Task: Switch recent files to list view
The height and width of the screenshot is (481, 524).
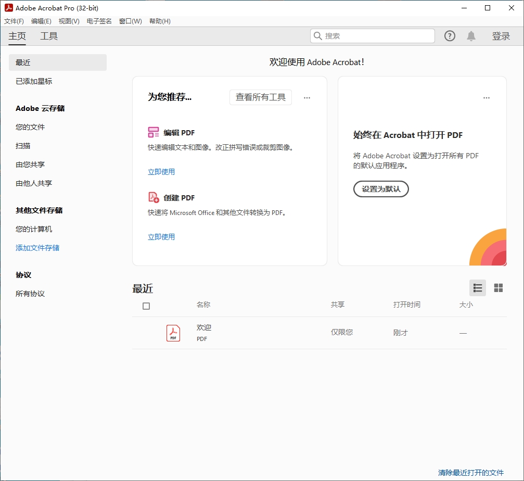Action: click(x=477, y=287)
